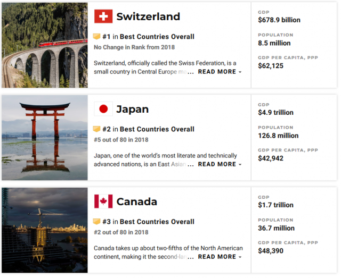Click the Canada flag icon
Viewport: 341px width, 278px height.
pos(103,201)
